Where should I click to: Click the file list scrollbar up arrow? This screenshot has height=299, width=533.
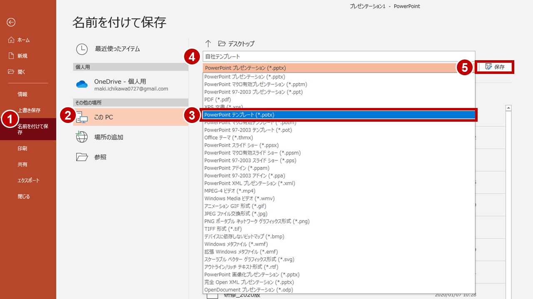pyautogui.click(x=508, y=108)
